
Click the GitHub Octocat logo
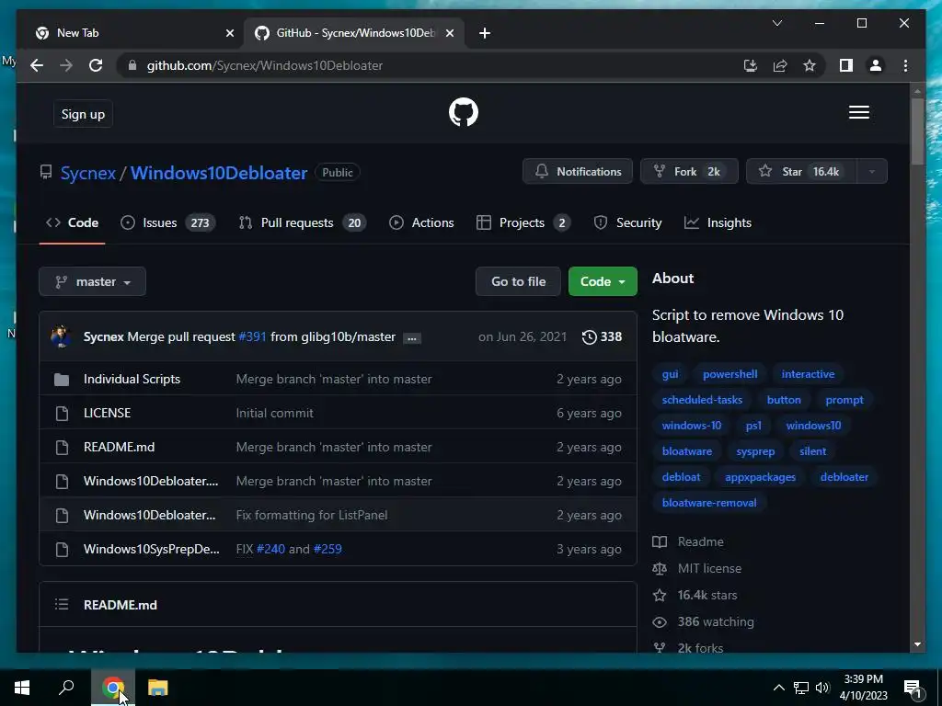tap(464, 112)
